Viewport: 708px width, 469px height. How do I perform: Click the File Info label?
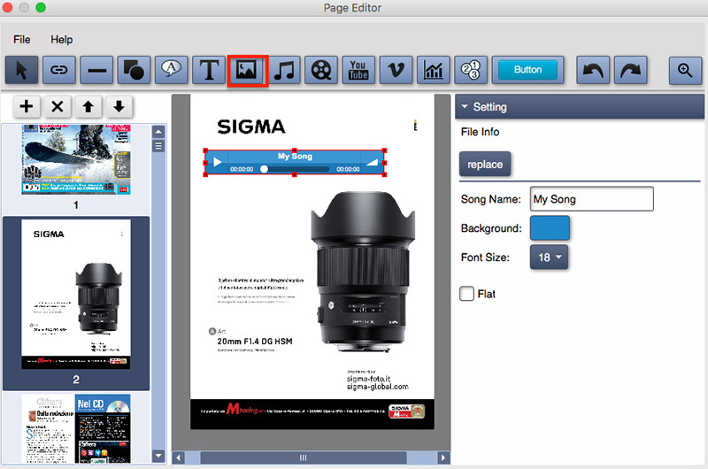[480, 132]
